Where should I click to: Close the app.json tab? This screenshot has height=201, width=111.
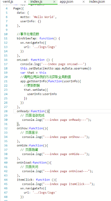tap(84, 2)
